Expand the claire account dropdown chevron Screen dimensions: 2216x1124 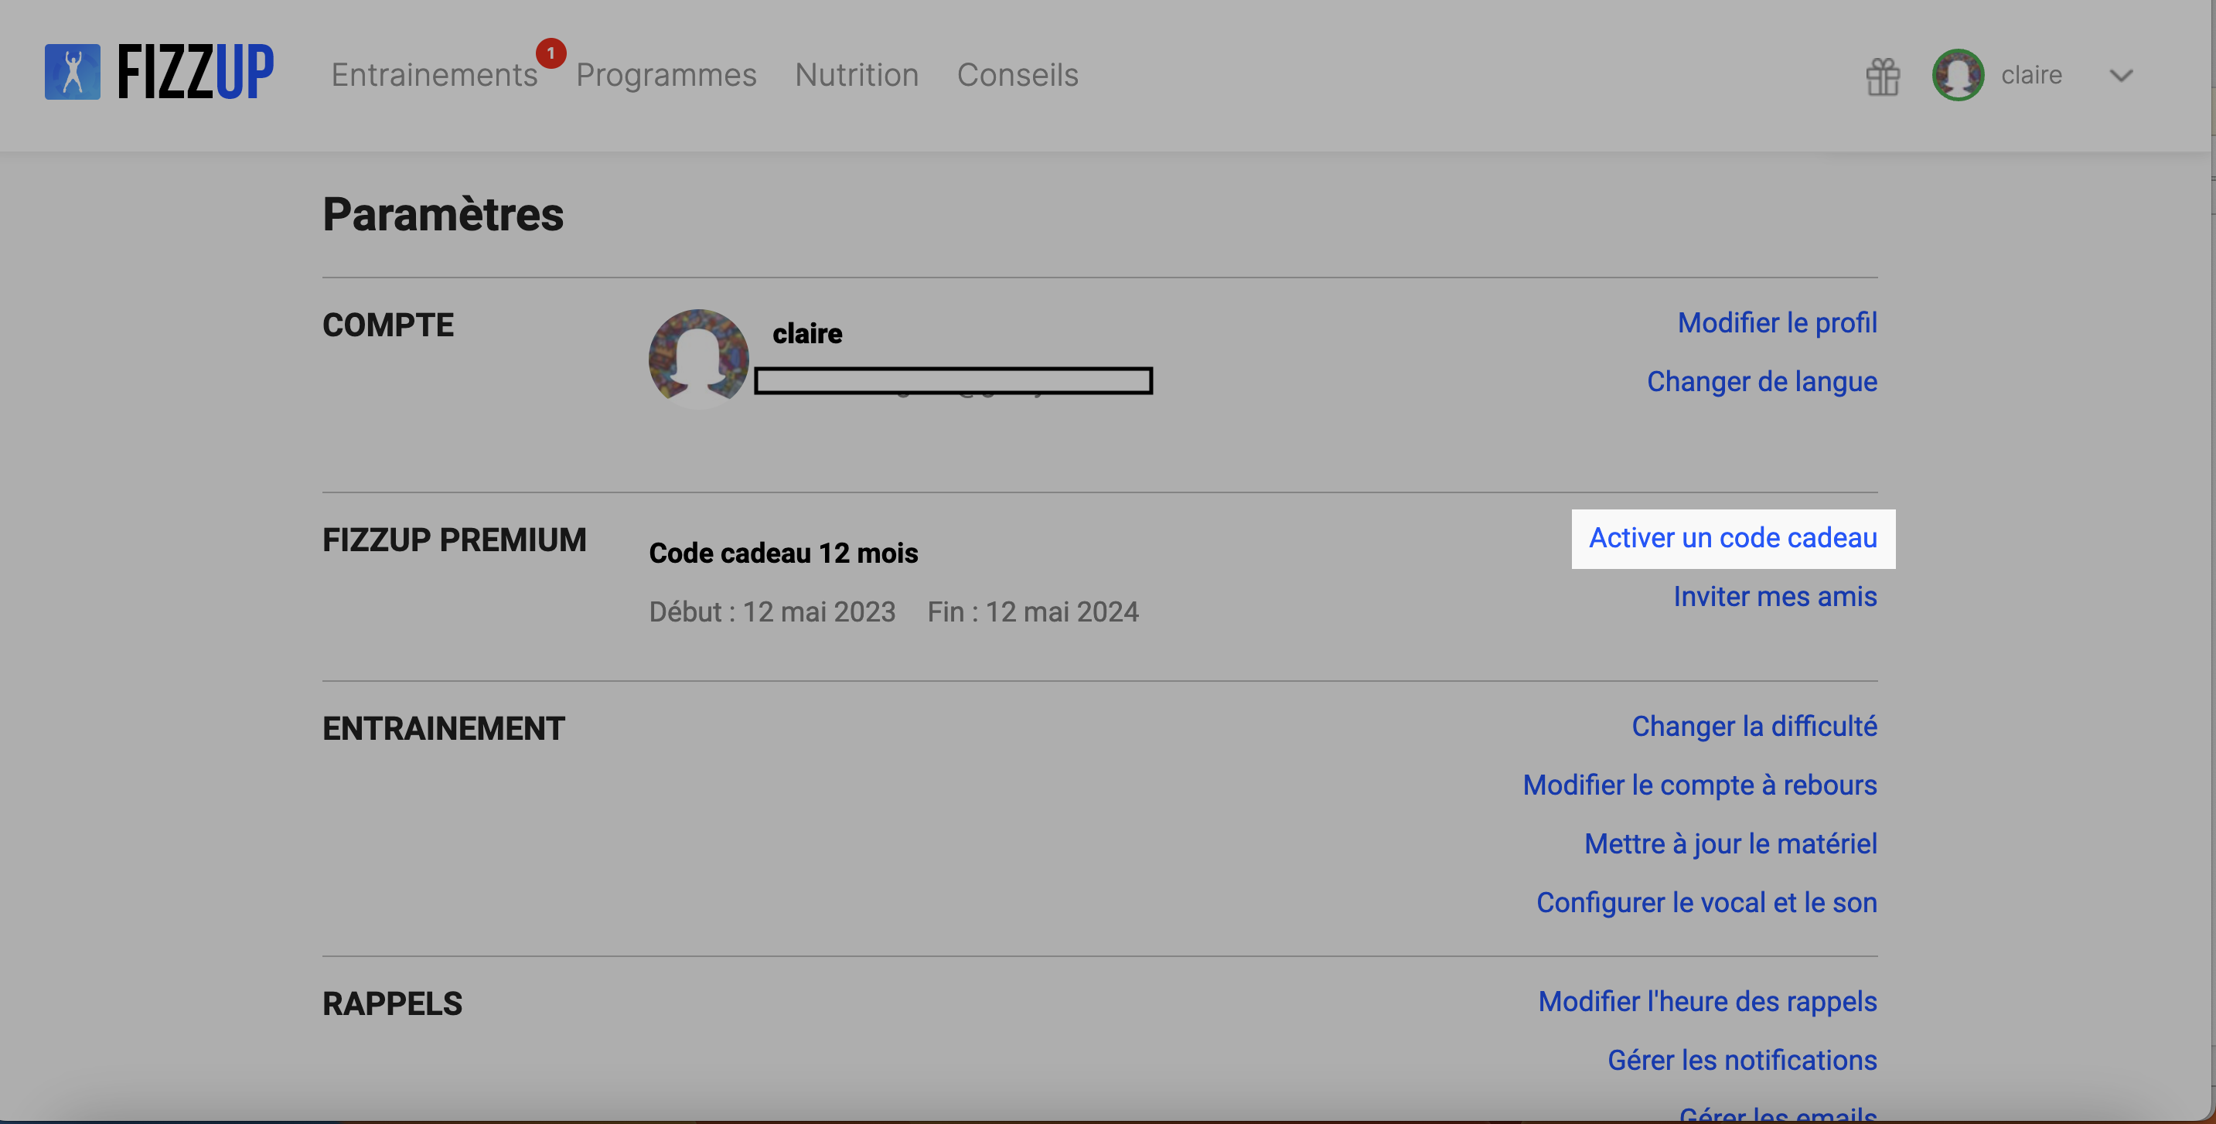(x=2122, y=76)
